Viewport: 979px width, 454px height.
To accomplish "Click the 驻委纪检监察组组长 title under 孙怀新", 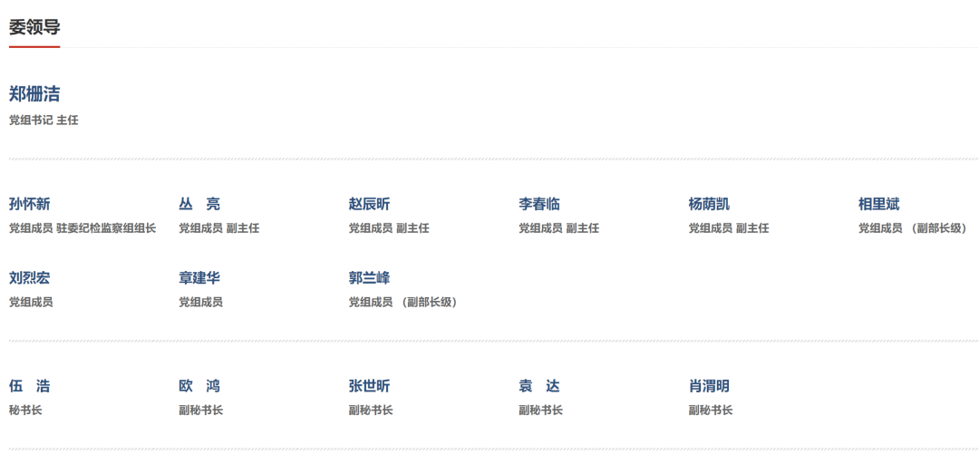I will point(106,228).
